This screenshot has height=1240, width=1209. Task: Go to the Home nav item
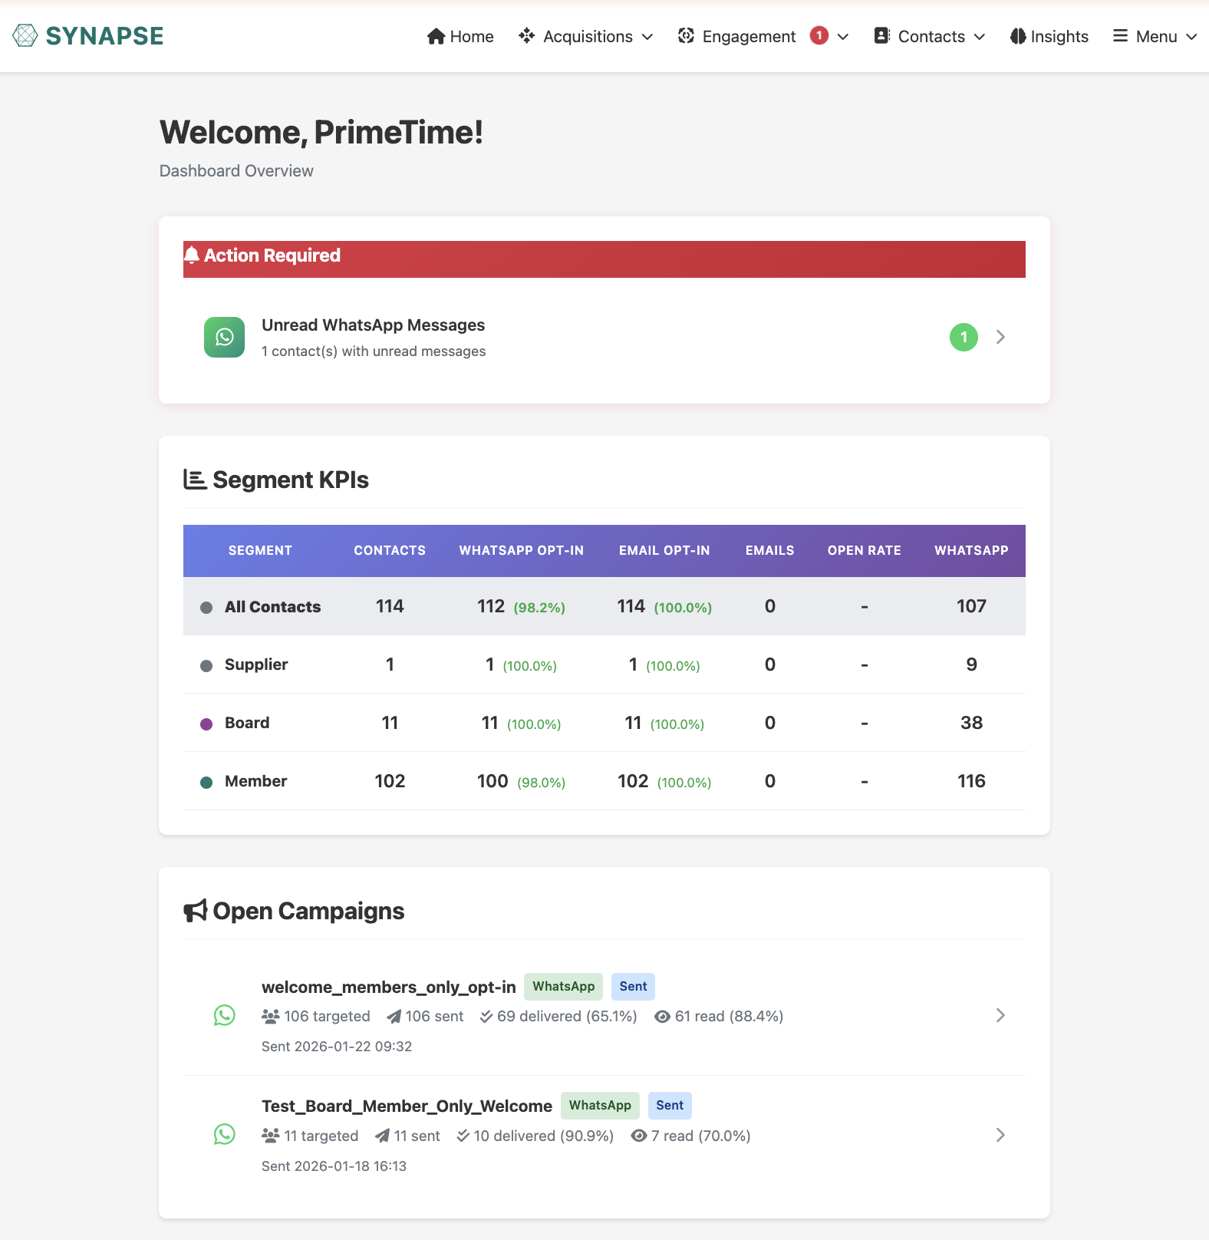[x=460, y=36]
